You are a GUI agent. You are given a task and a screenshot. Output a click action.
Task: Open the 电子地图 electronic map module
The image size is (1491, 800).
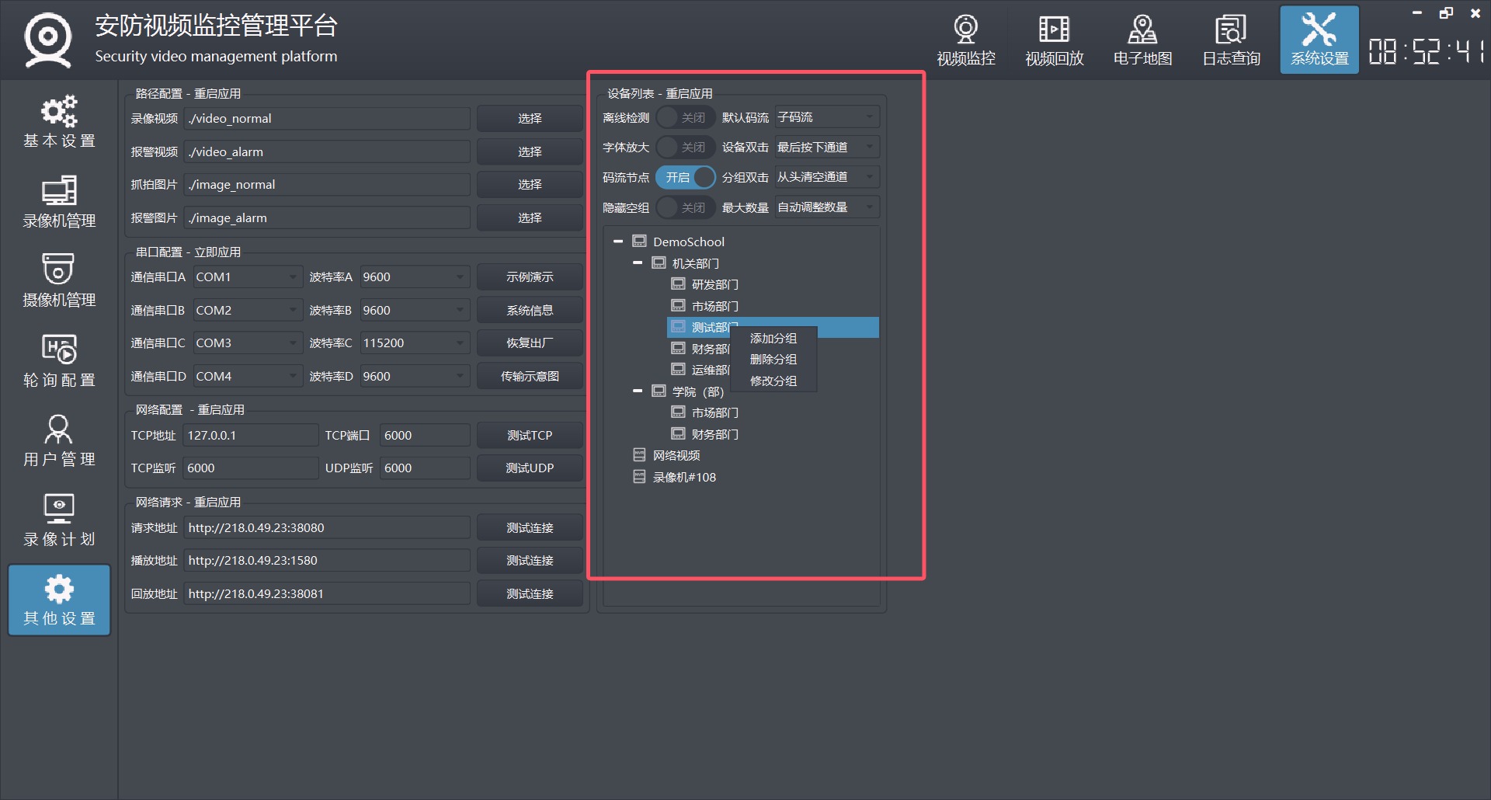(x=1142, y=40)
